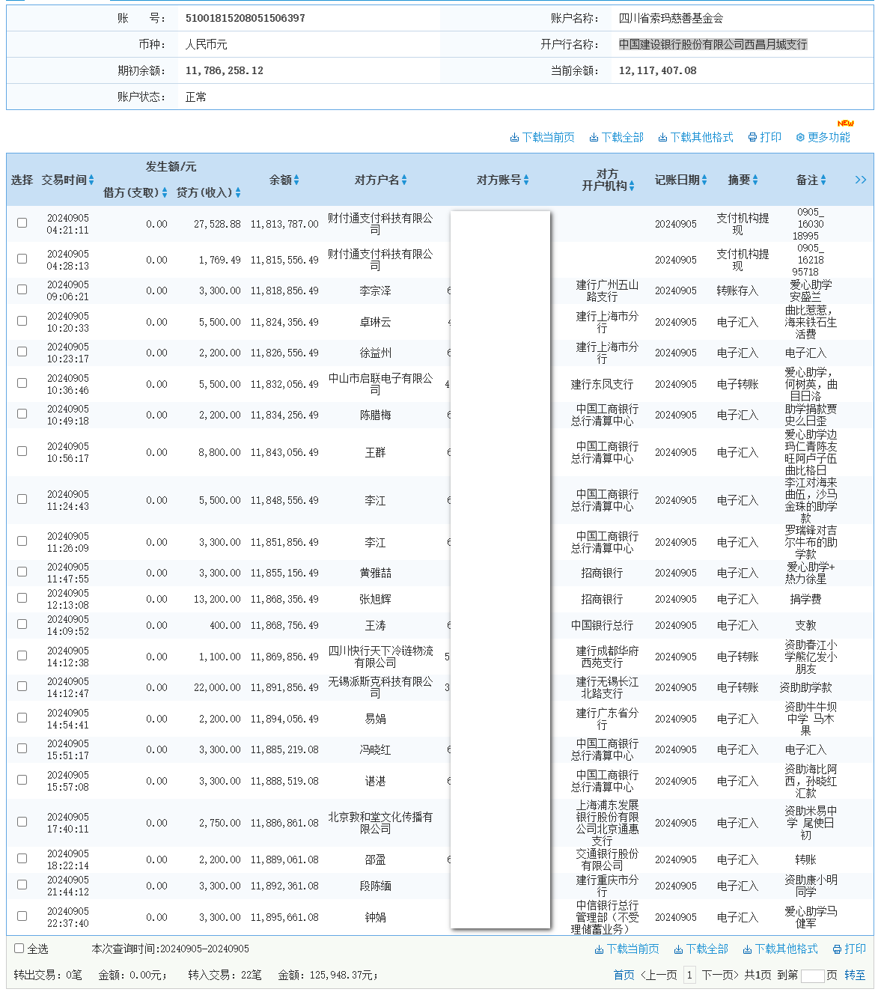Click credit amount 27,528.88

click(x=217, y=224)
